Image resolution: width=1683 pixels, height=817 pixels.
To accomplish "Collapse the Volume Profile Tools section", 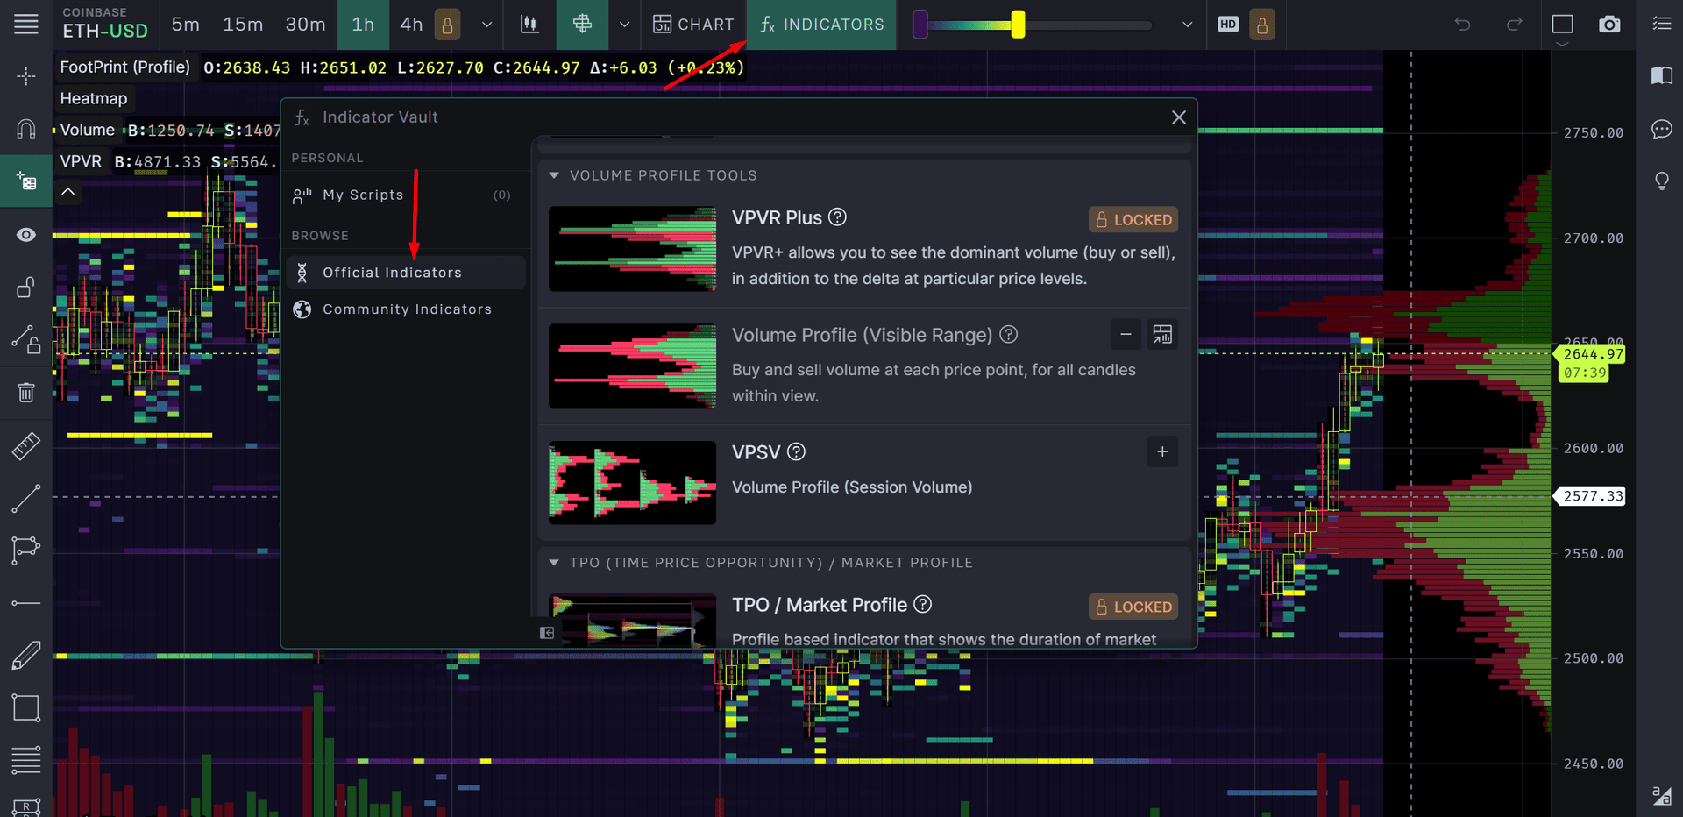I will click(x=554, y=175).
